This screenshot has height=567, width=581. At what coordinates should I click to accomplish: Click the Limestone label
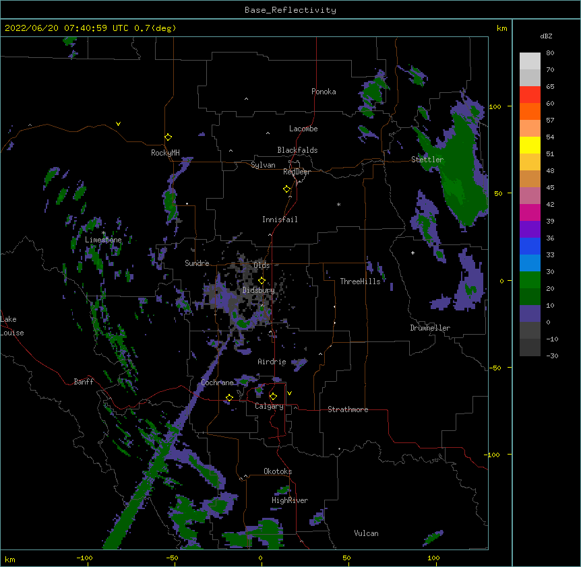103,240
